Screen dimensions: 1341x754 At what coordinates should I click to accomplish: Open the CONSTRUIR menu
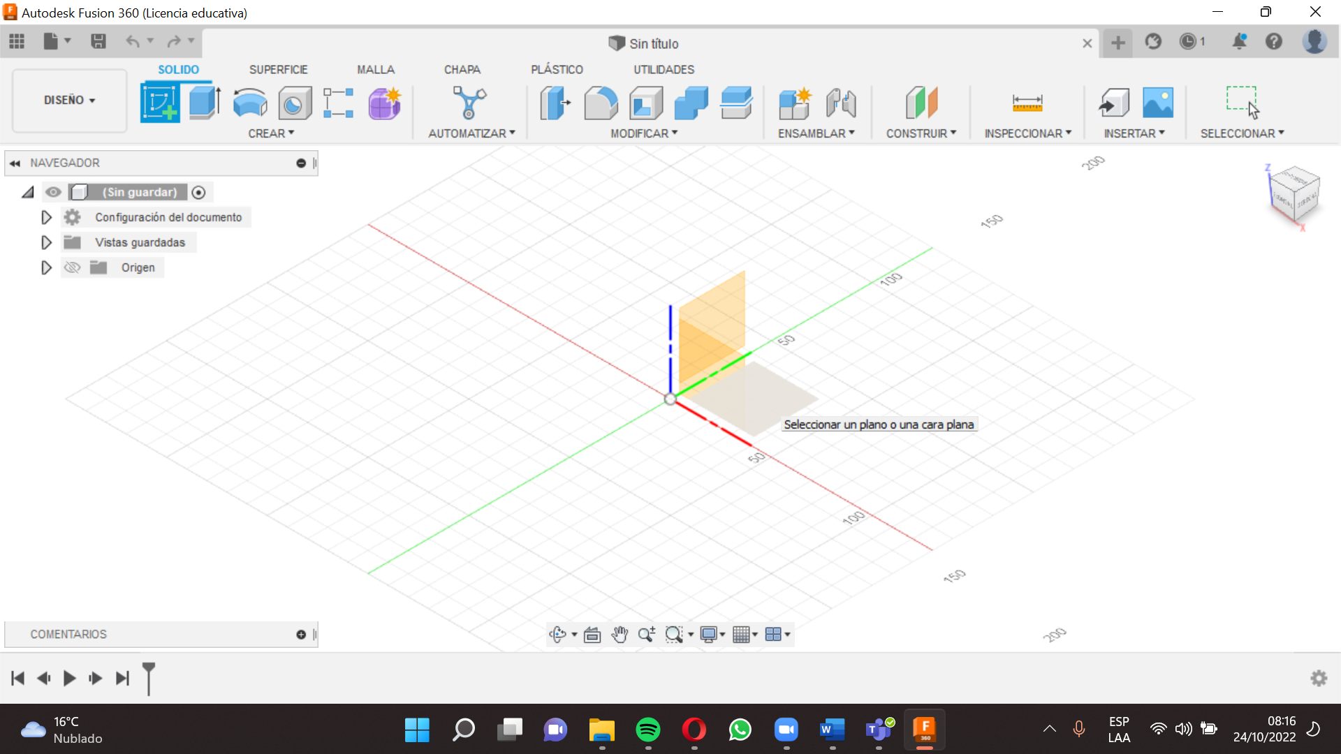921,133
